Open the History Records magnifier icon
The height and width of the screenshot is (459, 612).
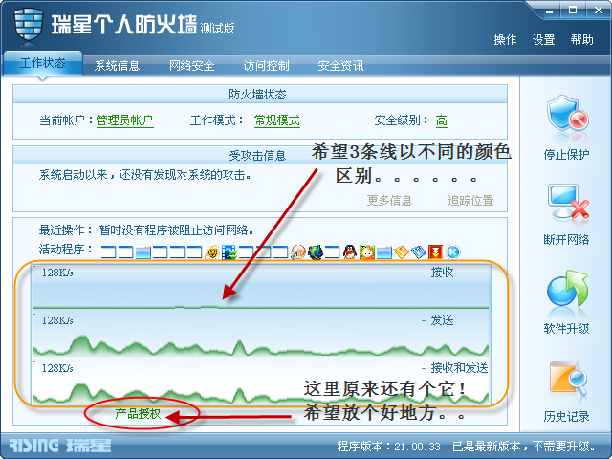tap(568, 379)
